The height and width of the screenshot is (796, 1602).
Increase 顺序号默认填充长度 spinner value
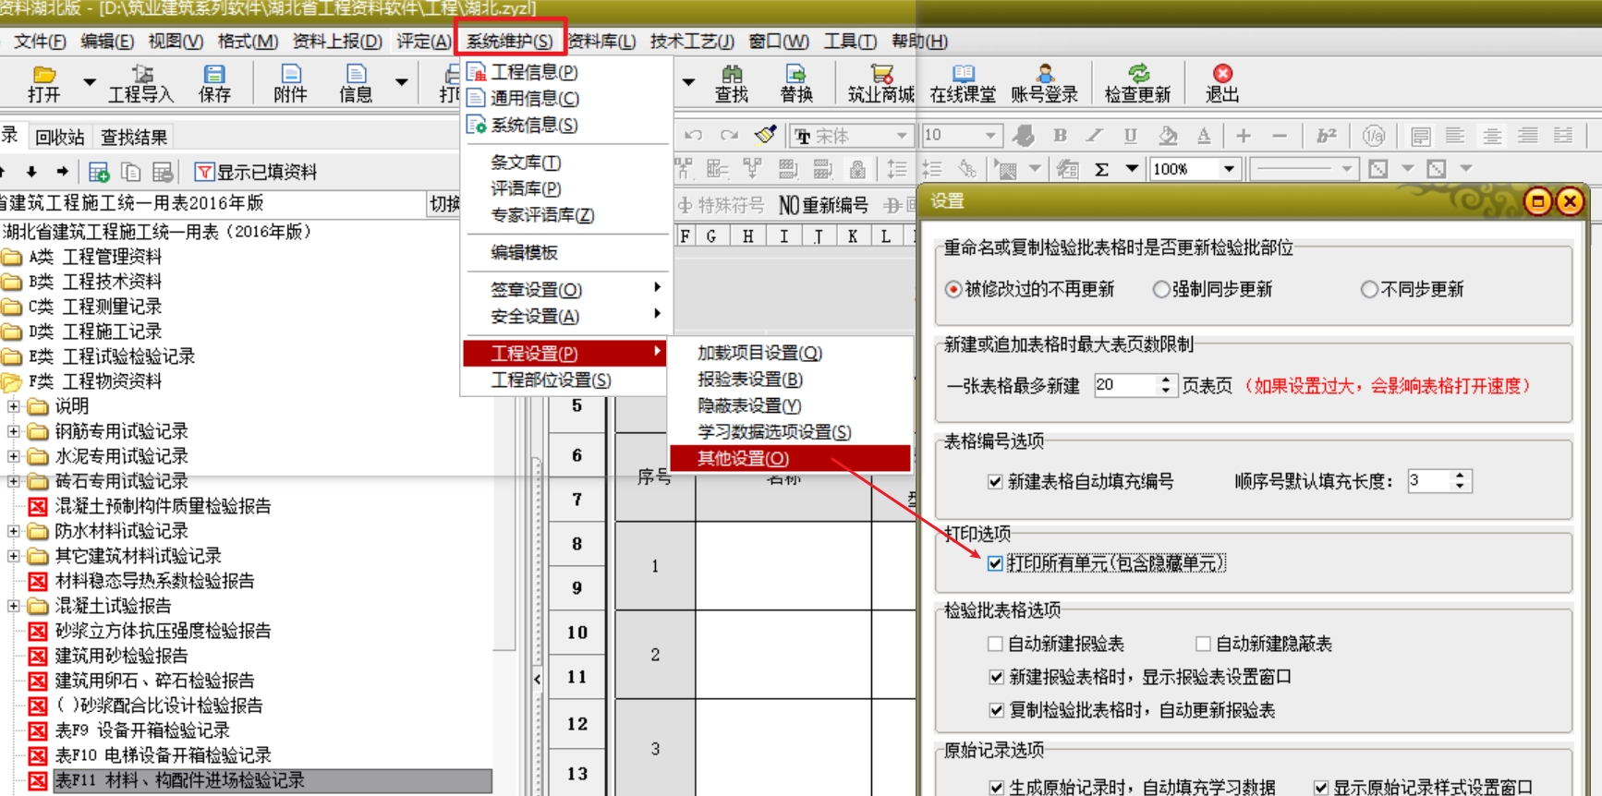(x=1460, y=476)
